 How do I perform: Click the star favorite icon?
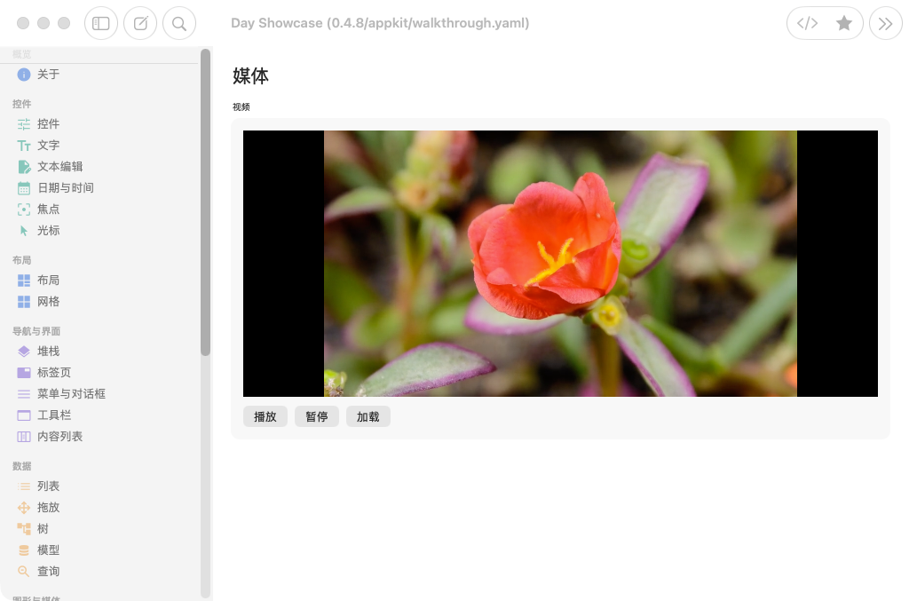844,23
